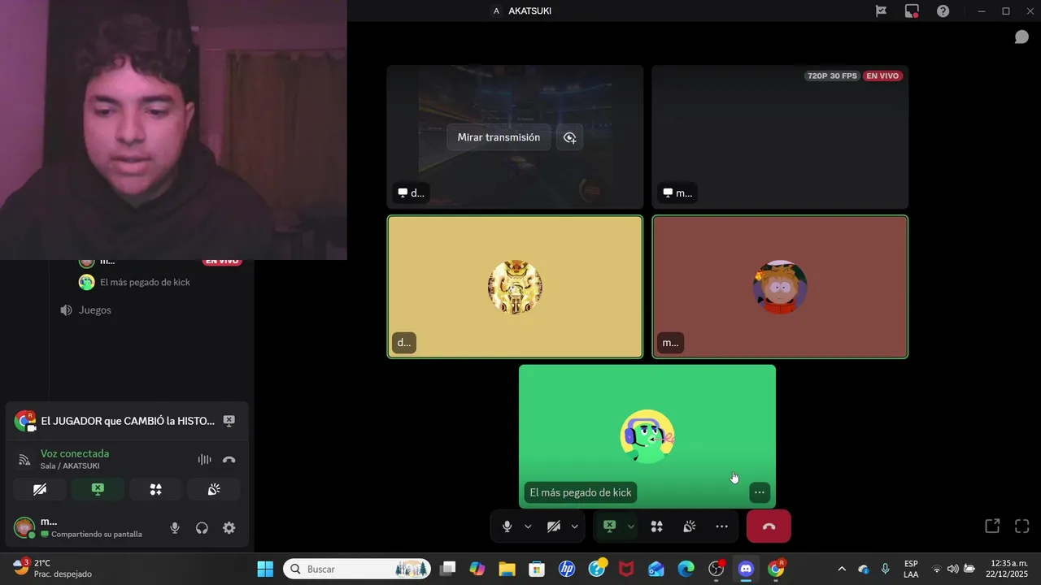Open Microsoft Edge from the taskbar
Image resolution: width=1041 pixels, height=585 pixels.
pyautogui.click(x=686, y=569)
